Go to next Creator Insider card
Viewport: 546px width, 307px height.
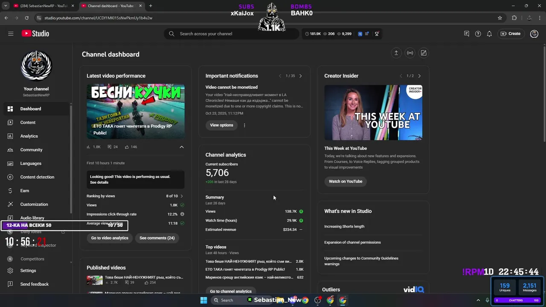[x=419, y=76]
